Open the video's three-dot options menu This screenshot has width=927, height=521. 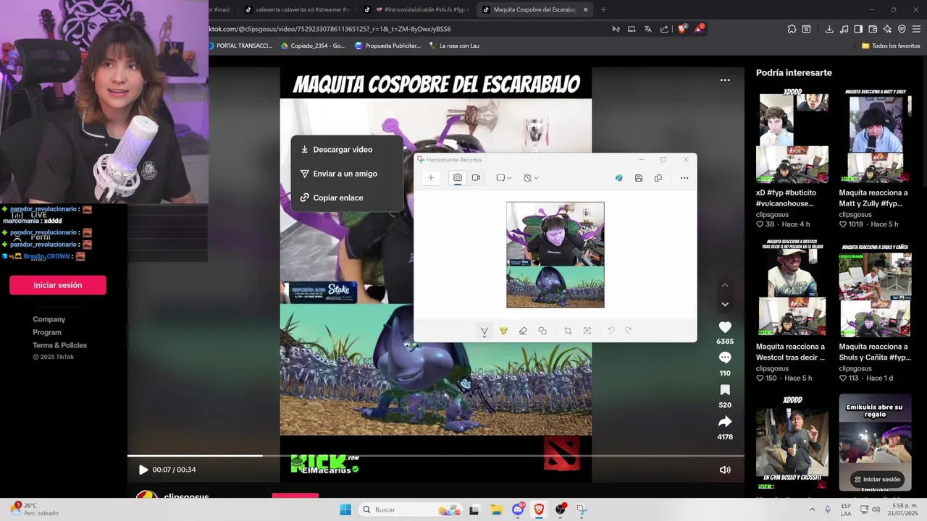[x=725, y=80]
